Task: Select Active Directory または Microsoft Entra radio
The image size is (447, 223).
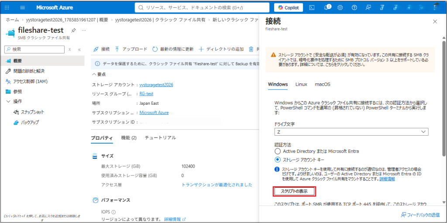Action: click(x=278, y=151)
